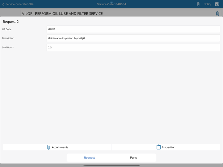The width and height of the screenshot is (223, 167).
Task: Click the center Service Order 848084 title
Action: coord(111,4)
